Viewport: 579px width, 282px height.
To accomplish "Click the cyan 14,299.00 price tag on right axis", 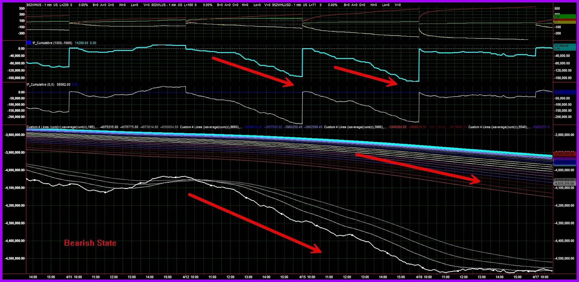I will 564,46.
